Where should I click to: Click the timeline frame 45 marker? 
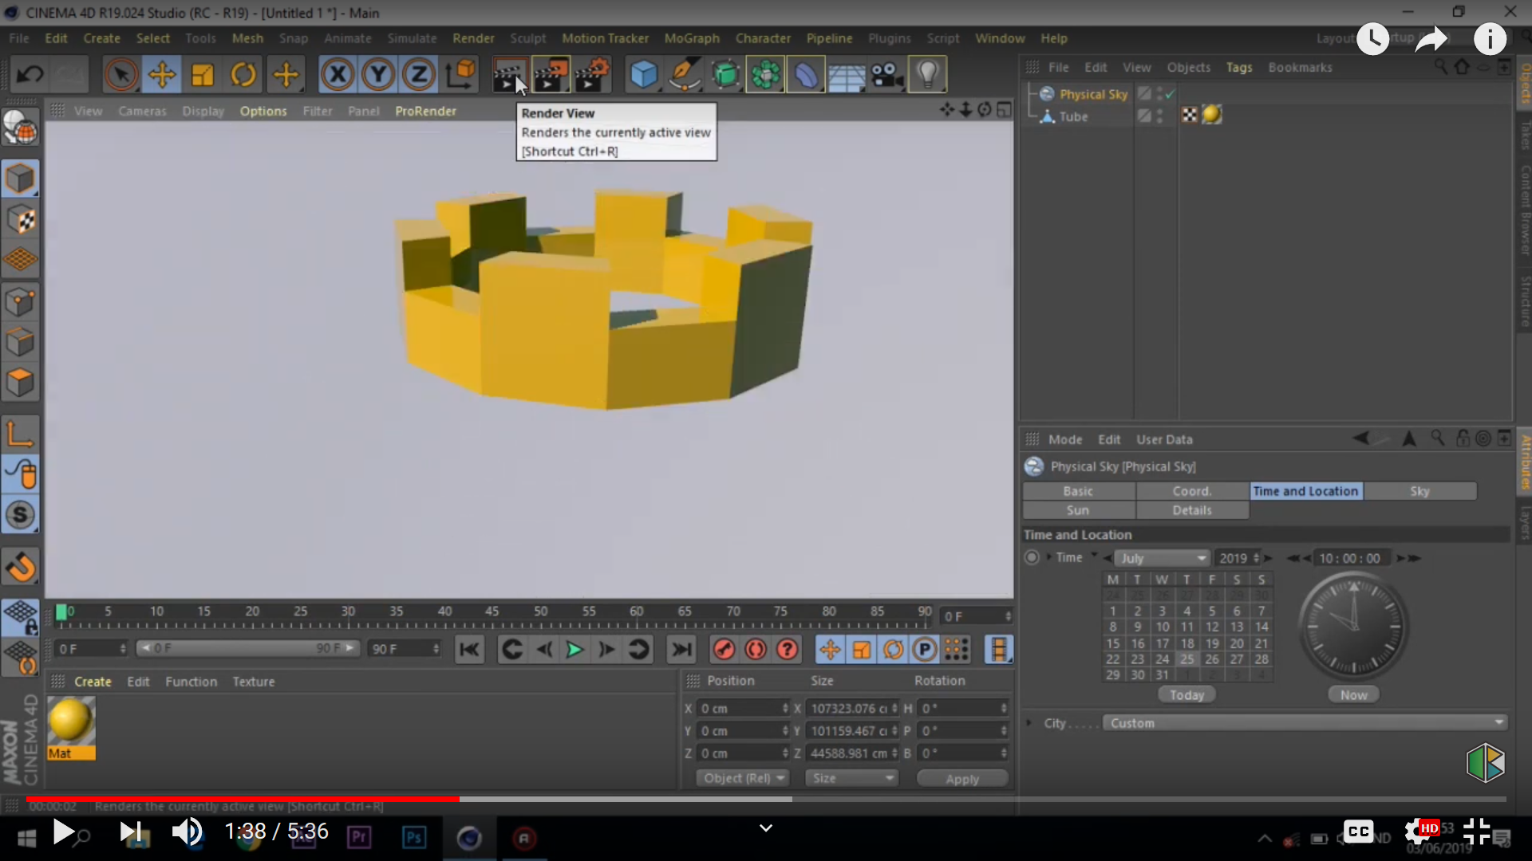point(492,611)
